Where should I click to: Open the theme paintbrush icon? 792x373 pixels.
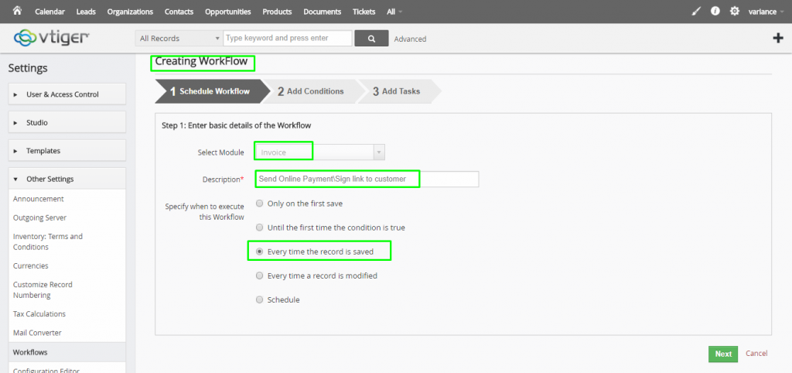click(x=697, y=11)
